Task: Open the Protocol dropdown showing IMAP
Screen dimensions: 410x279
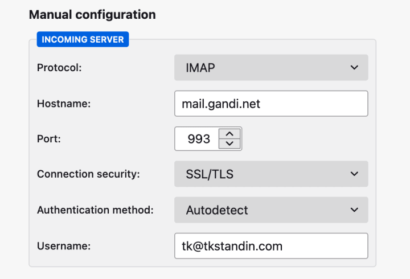Action: (271, 67)
